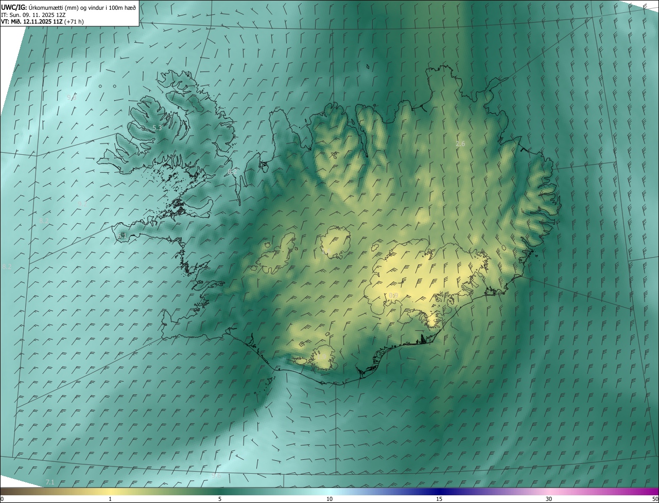659x503 pixels.
Task: Pick the pale cyan color at scale mark 10
Action: click(329, 491)
